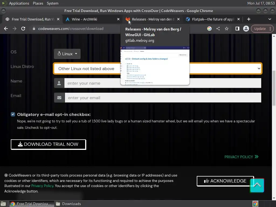Open the OS Linux dropdown
Viewport: 276px width, 207px height.
coord(67,54)
